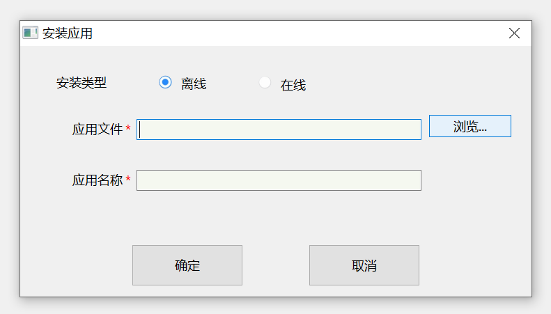Viewport: 551px width, 314px height.
Task: Click the red asterisk beside 应用文件
Action: pyautogui.click(x=128, y=129)
